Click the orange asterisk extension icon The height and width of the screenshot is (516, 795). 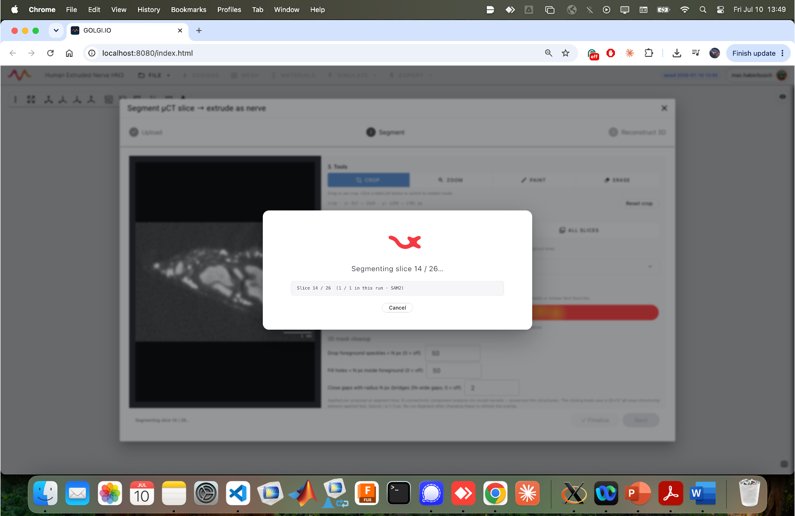(x=630, y=53)
